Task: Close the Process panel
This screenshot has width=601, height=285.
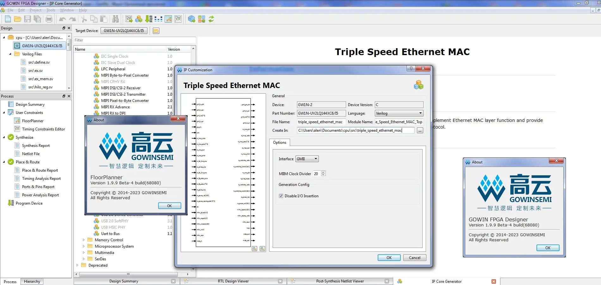Action: coord(69,96)
